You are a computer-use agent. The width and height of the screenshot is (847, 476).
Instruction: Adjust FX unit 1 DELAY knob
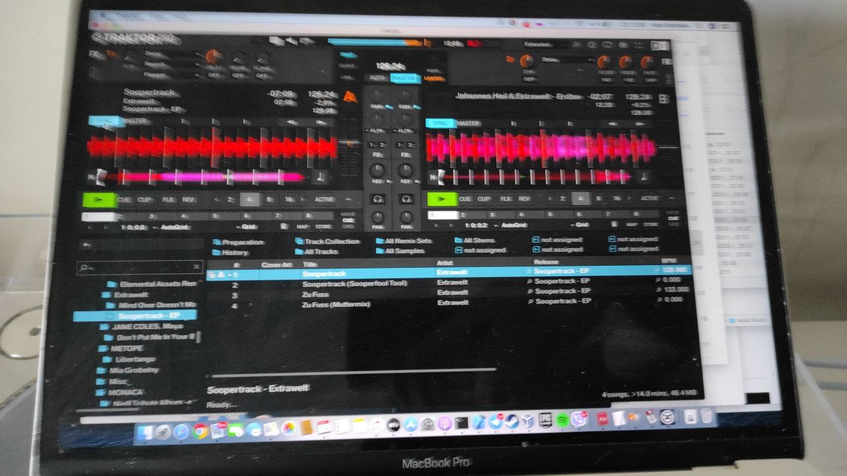(213, 58)
